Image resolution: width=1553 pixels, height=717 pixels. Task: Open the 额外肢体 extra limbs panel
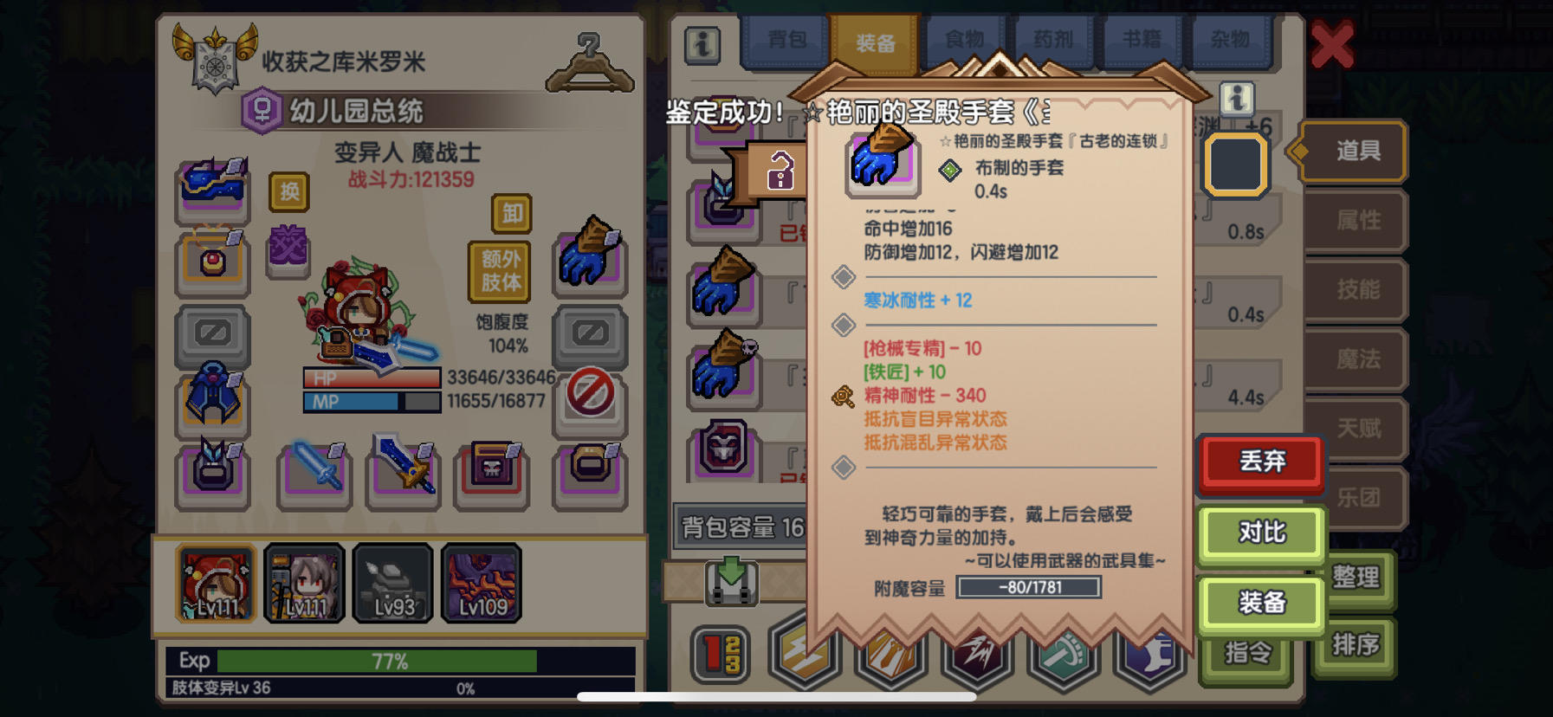501,270
